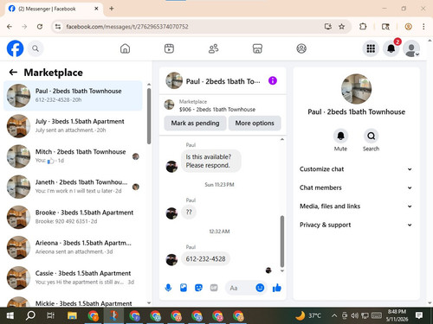Open the Notifications bell with badge
Viewport: 433px width, 324px height.
(x=391, y=48)
